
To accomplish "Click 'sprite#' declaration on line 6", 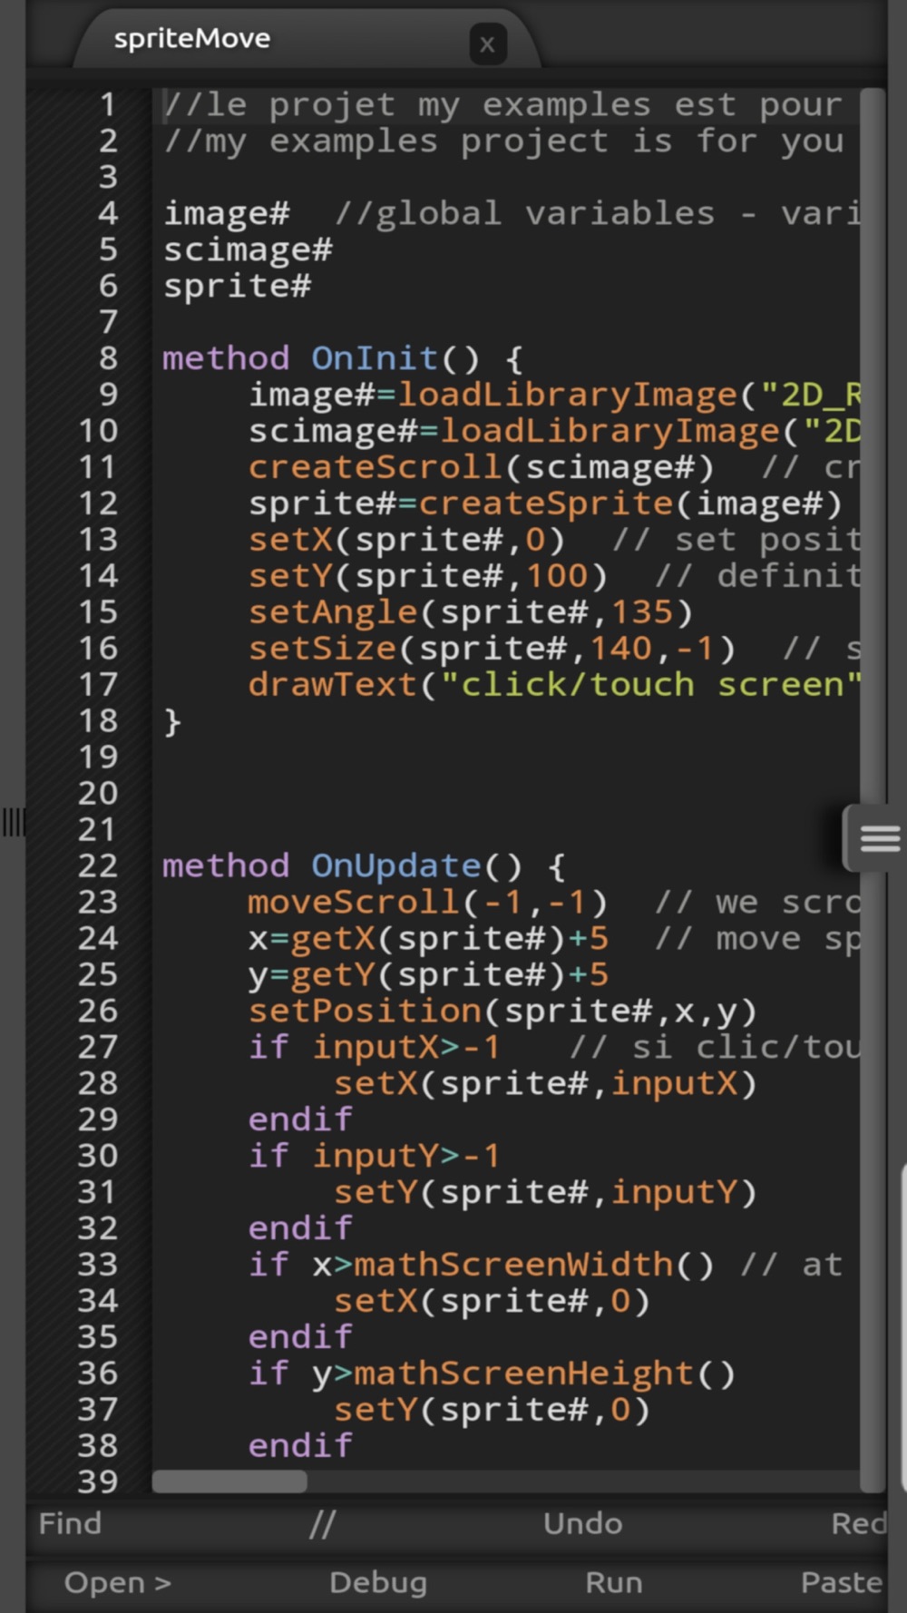I will pyautogui.click(x=238, y=286).
